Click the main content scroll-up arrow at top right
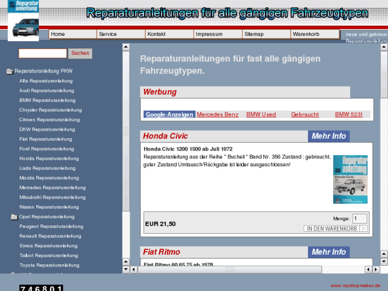Image resolution: width=388 pixels, height=291 pixels. (x=384, y=47)
